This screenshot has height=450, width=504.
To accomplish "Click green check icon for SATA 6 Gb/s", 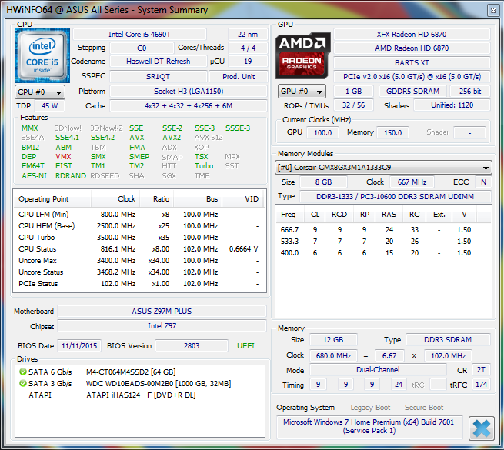I will (23, 372).
